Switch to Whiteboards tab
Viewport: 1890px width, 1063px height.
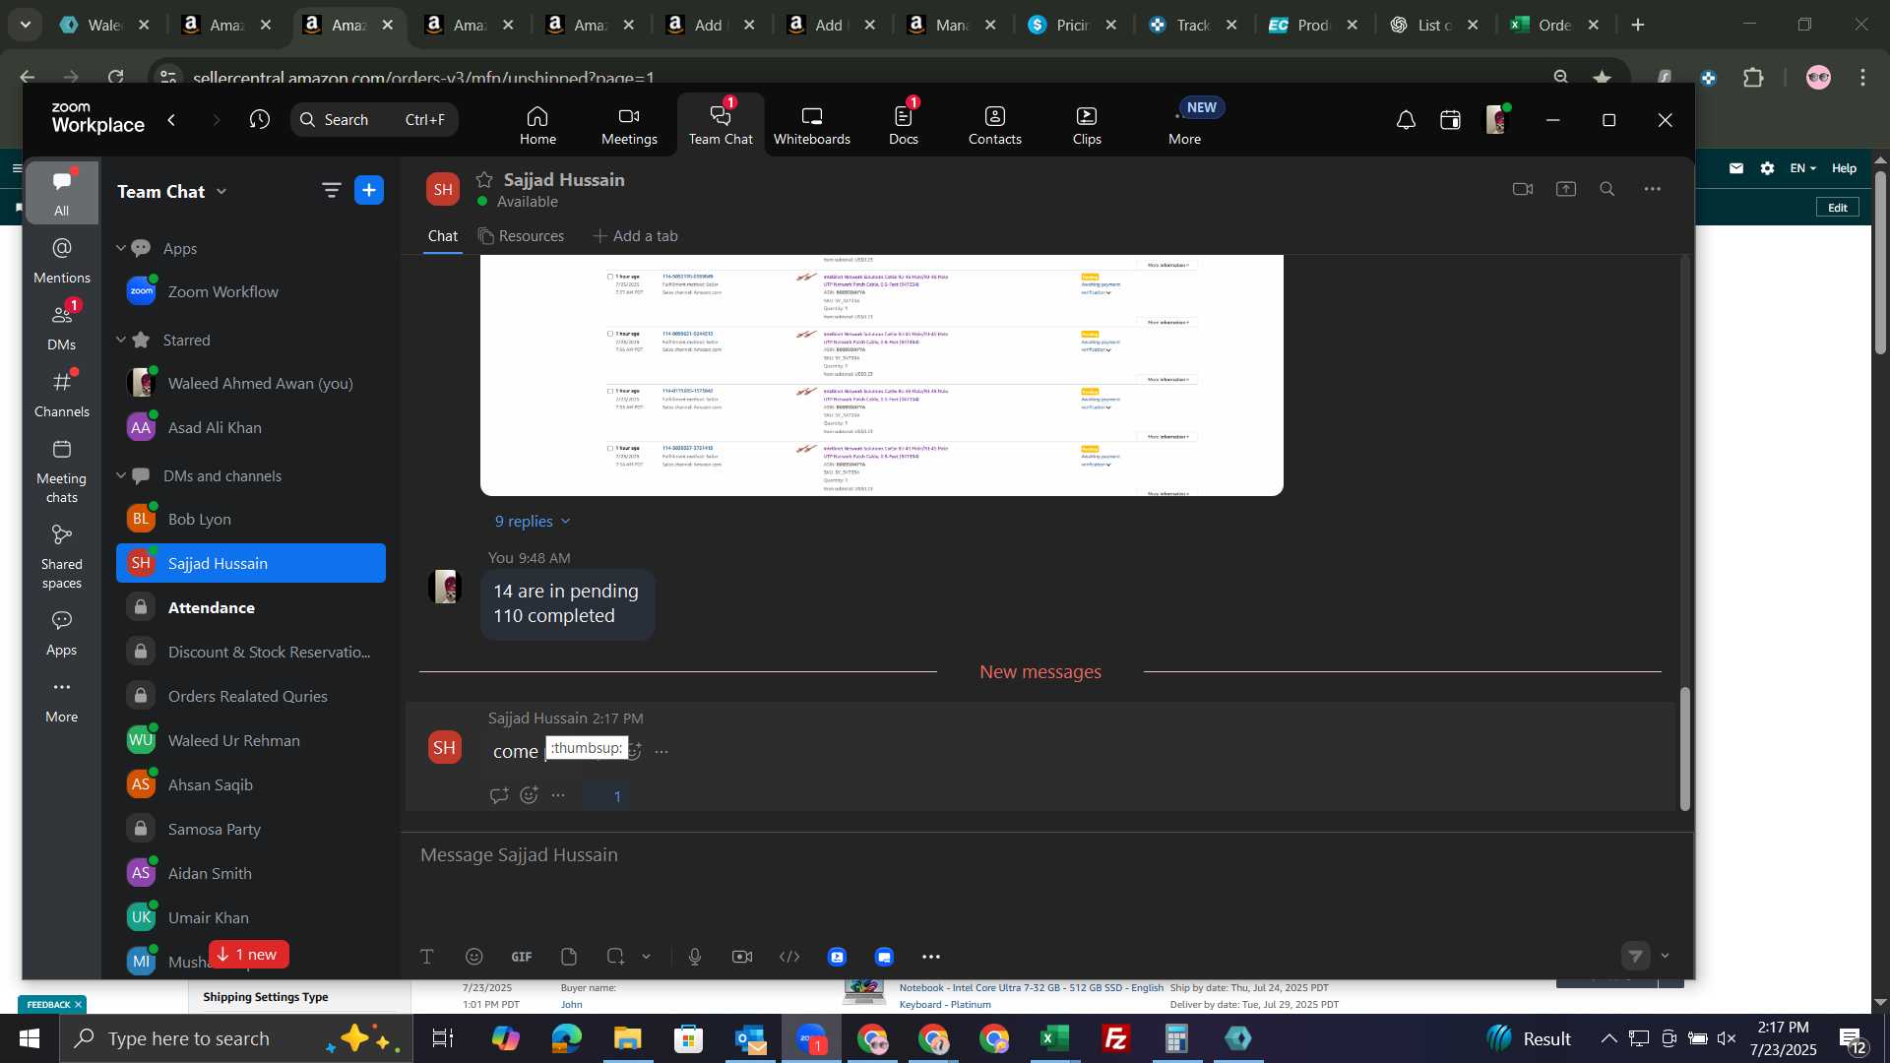(x=811, y=125)
